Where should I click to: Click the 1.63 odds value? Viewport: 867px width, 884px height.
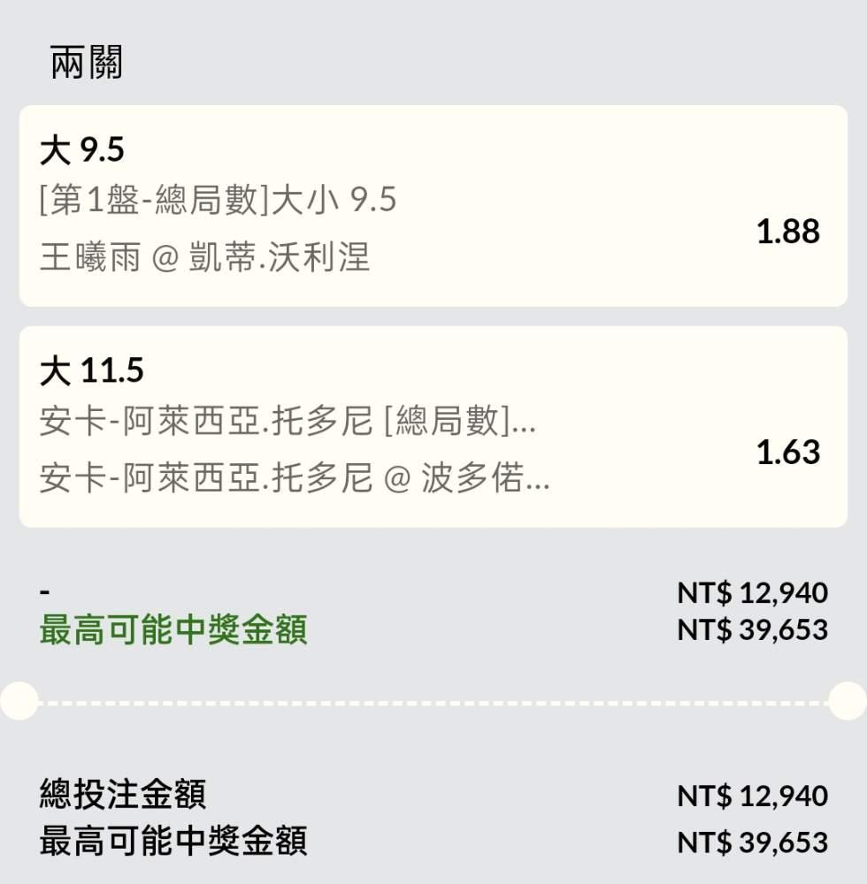pos(787,453)
